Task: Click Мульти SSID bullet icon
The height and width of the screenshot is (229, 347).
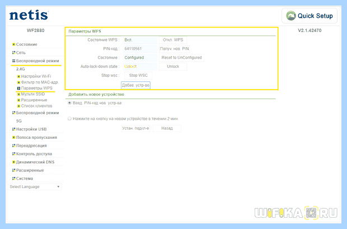Action: pyautogui.click(x=19, y=94)
